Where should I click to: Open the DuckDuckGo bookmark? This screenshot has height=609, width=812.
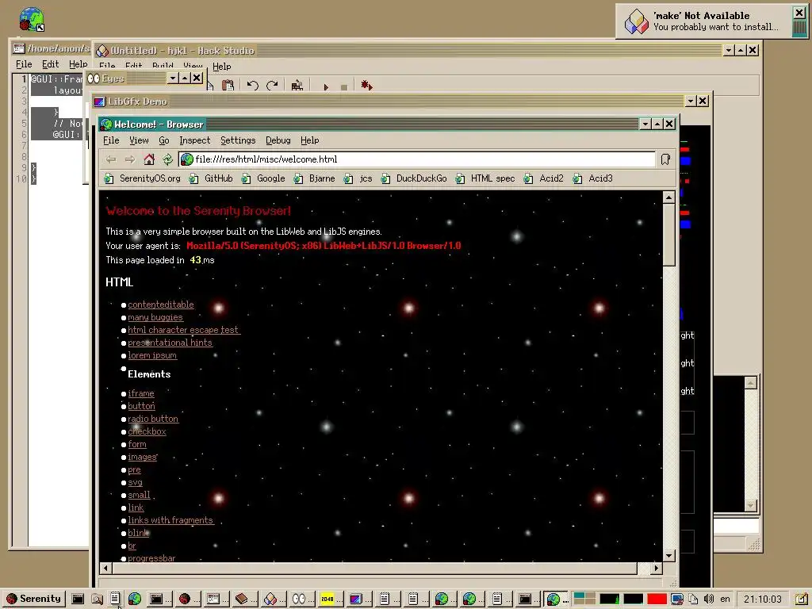[x=414, y=178]
